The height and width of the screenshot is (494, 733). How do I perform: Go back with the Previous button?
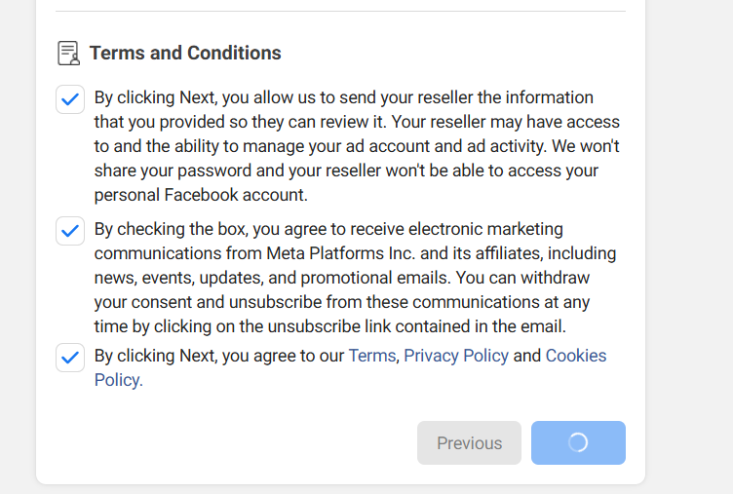pos(470,442)
